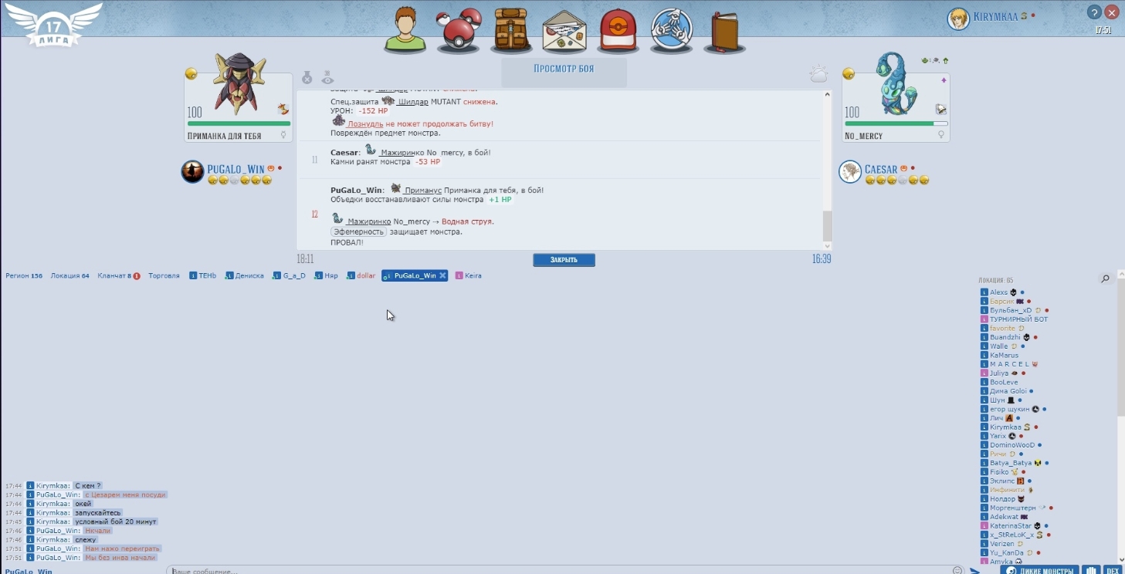Screen dimensions: 1125x574
Task: Switch to the Торговля chat tab
Action: tap(164, 275)
